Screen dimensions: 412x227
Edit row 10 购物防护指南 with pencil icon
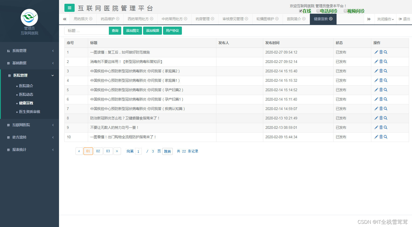pos(376,137)
